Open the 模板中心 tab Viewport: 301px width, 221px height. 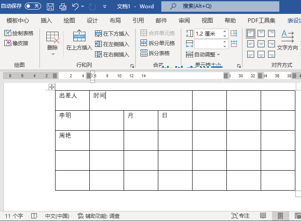(18, 20)
